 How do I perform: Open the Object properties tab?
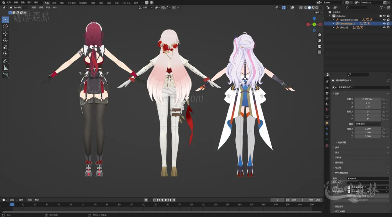click(327, 123)
